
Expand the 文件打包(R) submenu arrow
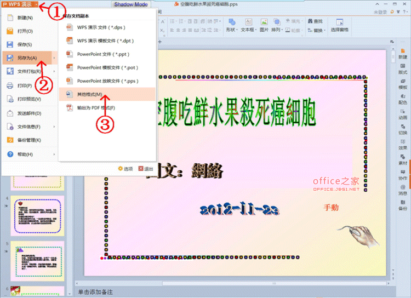pos(54,71)
